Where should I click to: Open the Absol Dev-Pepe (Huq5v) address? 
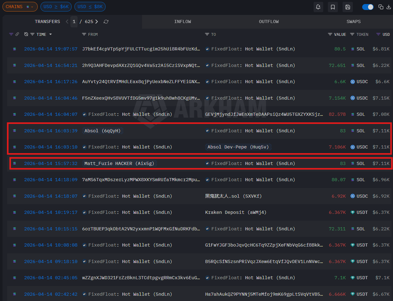click(238, 147)
